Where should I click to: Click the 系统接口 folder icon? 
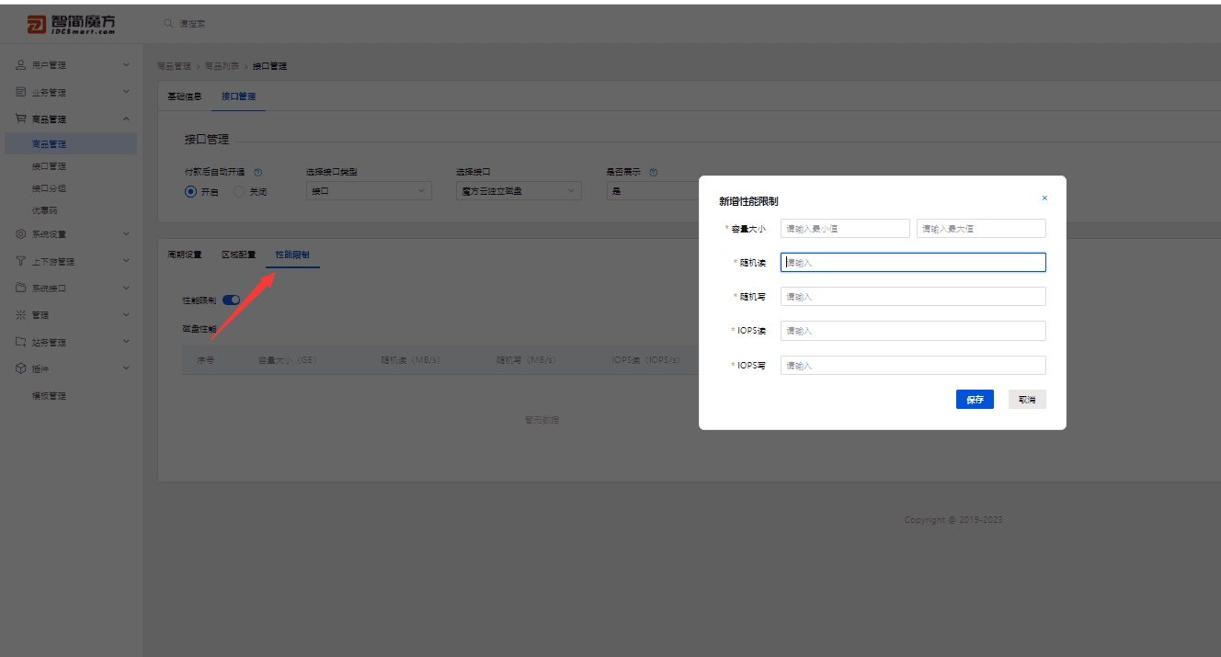pos(20,288)
